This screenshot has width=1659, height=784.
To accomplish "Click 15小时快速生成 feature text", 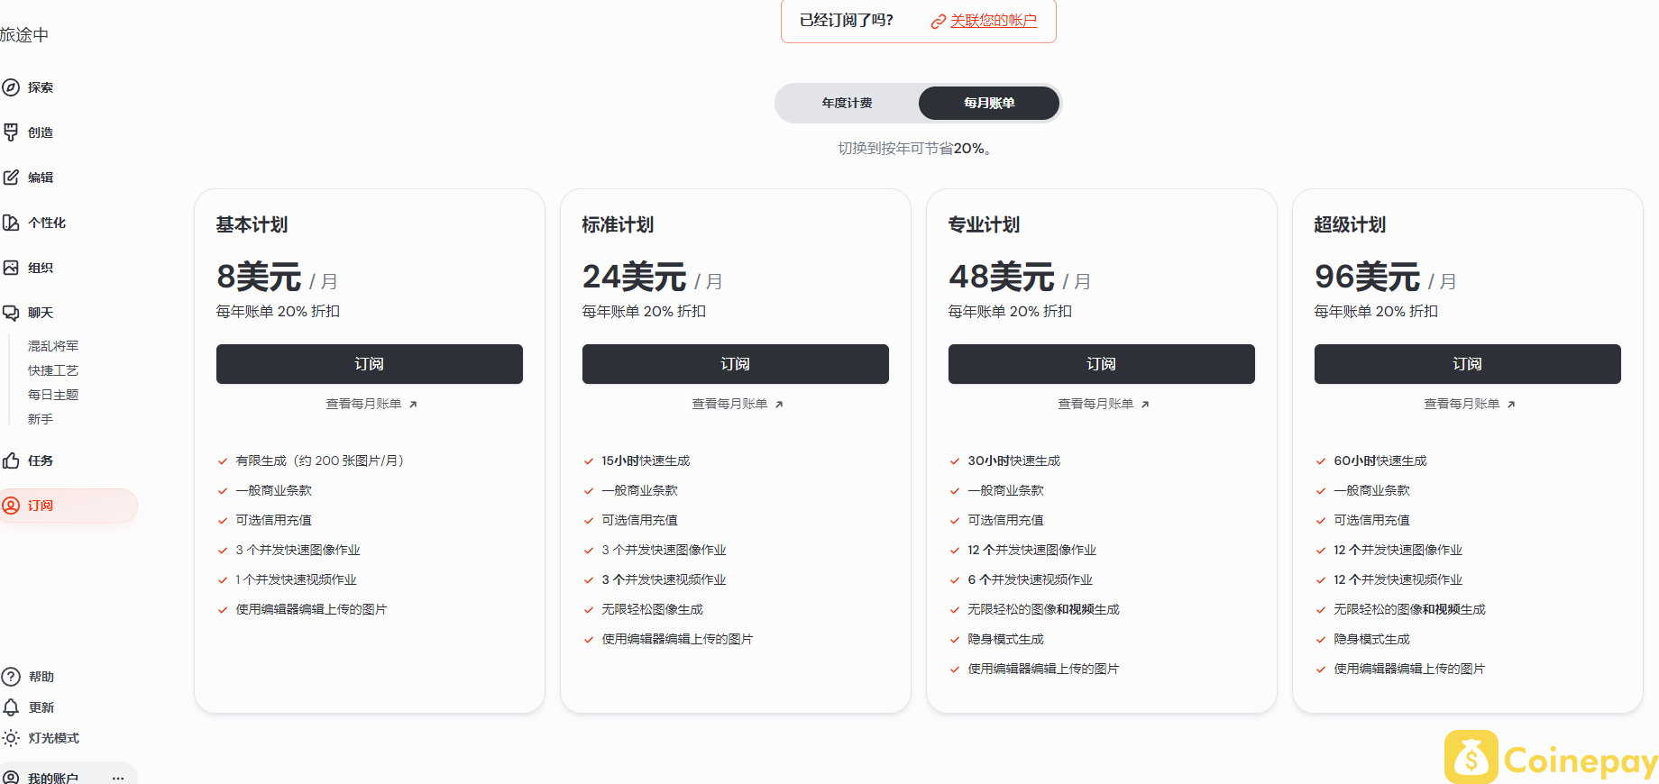I will pos(646,460).
